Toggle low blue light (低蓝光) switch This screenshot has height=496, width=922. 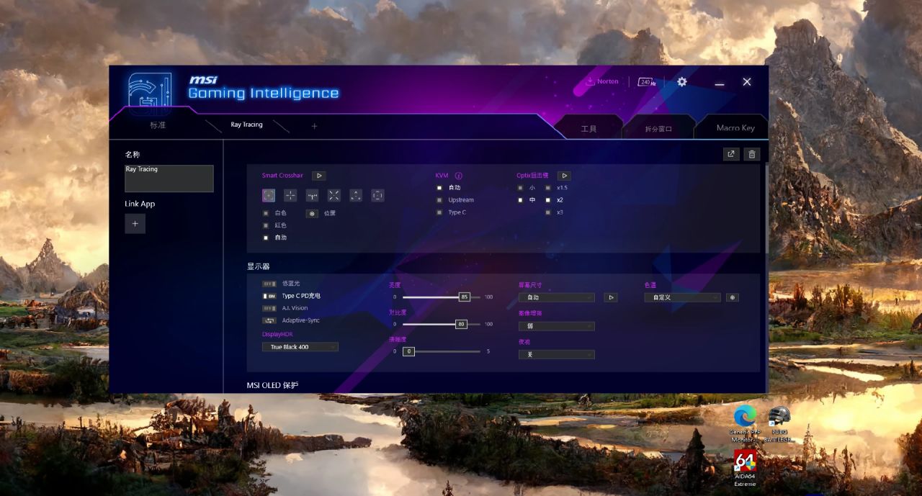[x=269, y=284]
